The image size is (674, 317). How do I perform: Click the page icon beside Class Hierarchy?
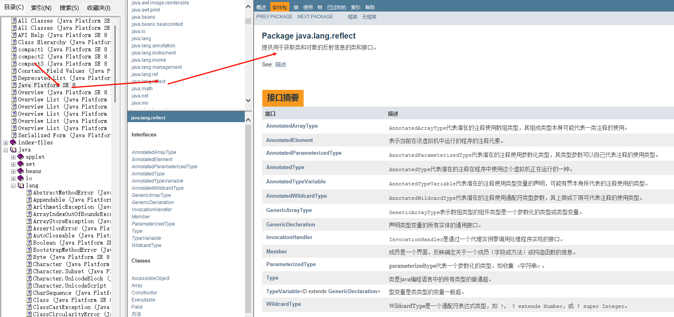click(x=14, y=42)
